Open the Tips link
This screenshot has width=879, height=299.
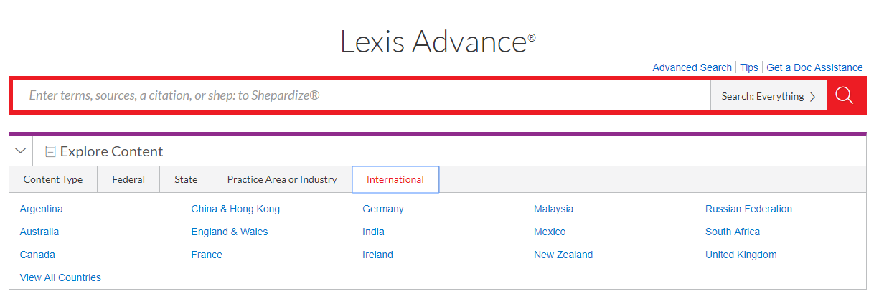tap(749, 67)
